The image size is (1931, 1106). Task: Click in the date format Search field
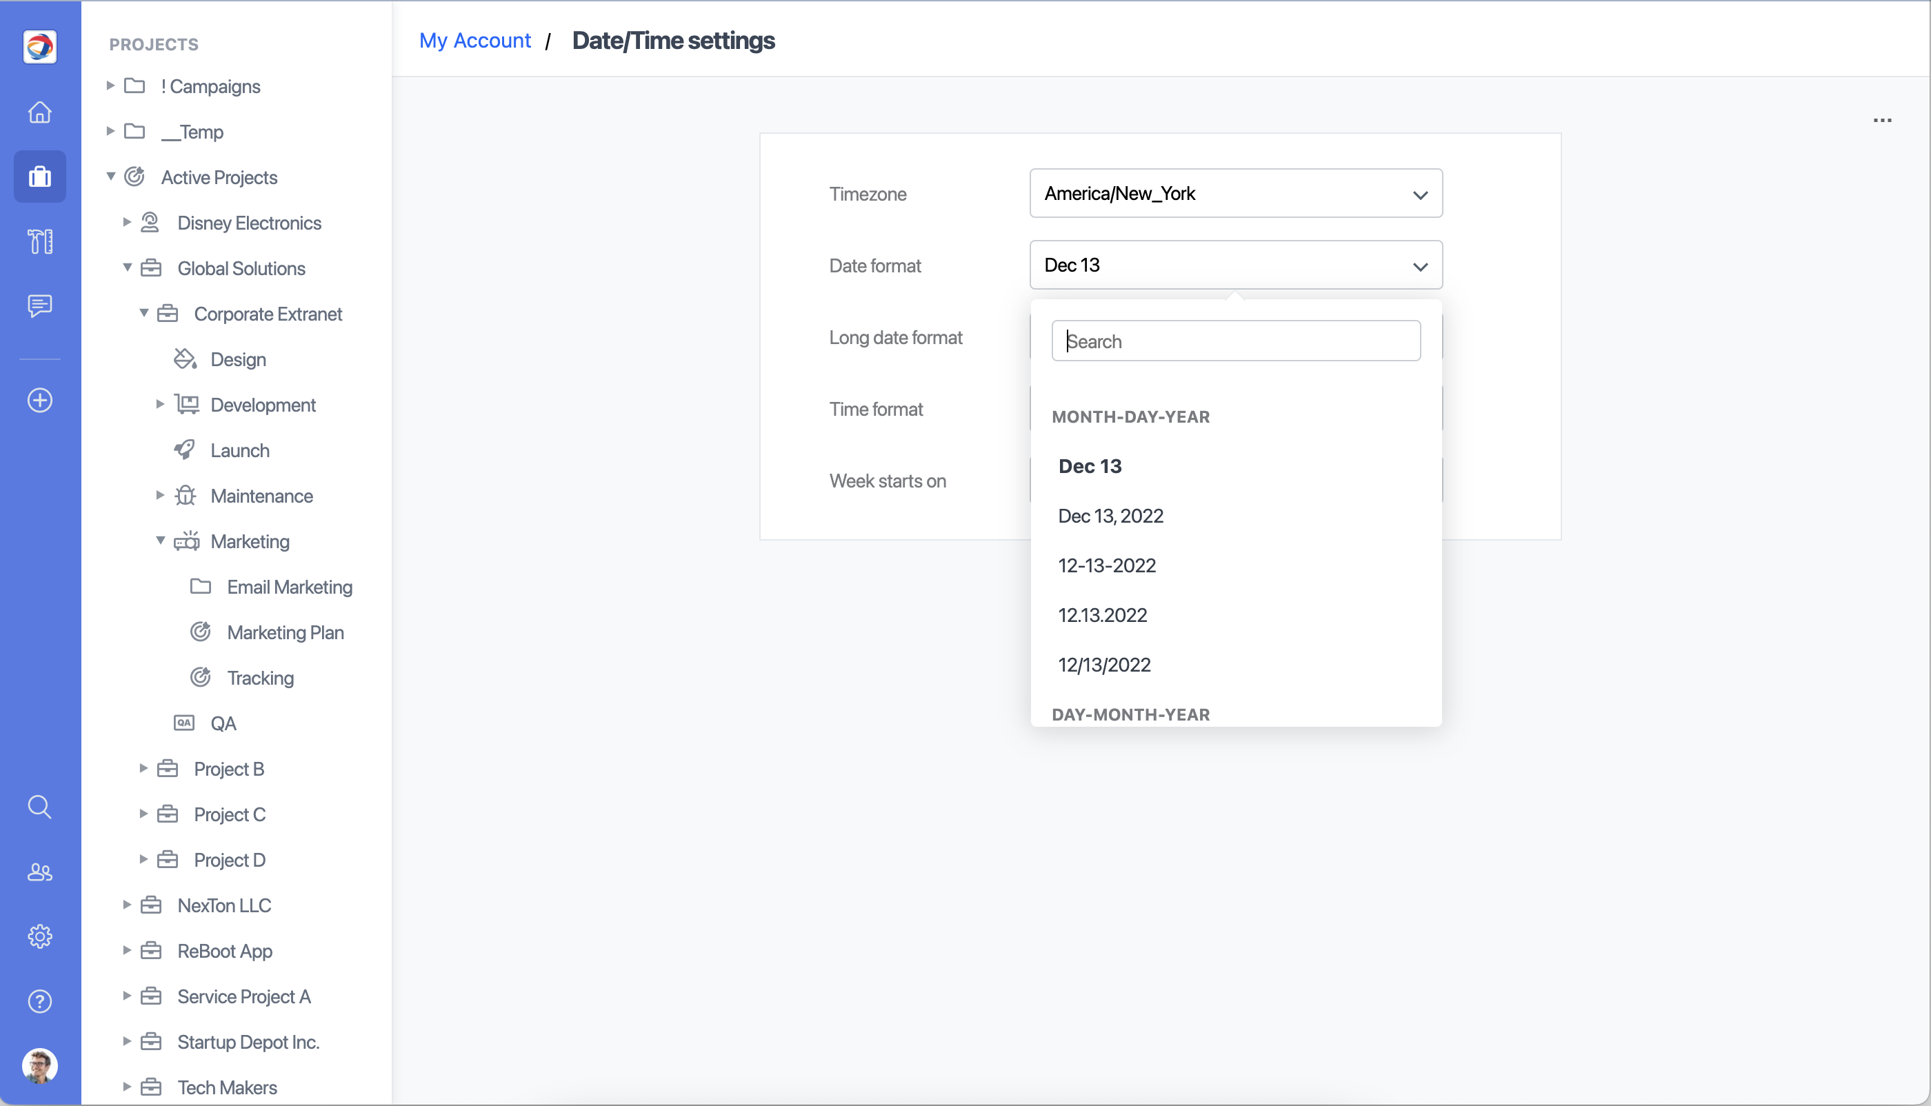coord(1235,341)
